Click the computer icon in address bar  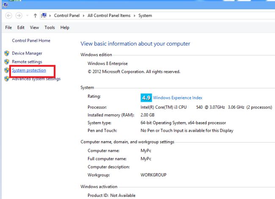(44, 15)
